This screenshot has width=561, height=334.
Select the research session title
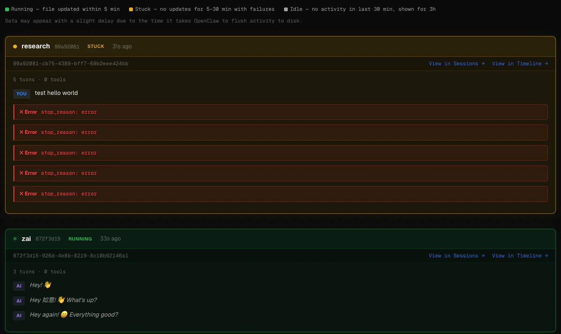click(x=35, y=46)
